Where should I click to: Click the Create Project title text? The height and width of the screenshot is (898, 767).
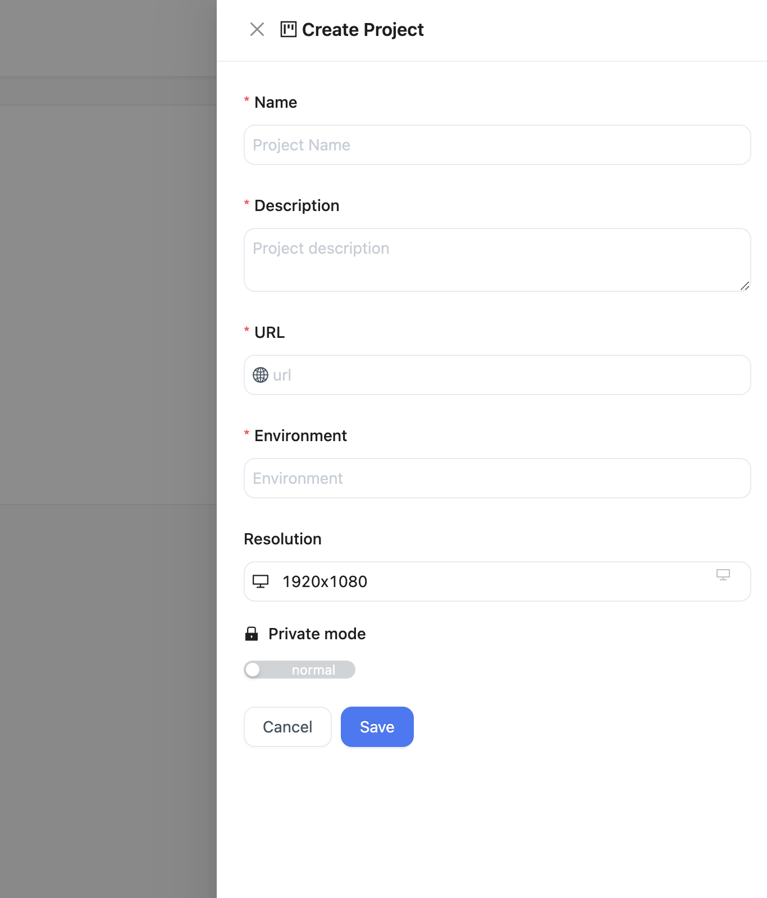(363, 29)
